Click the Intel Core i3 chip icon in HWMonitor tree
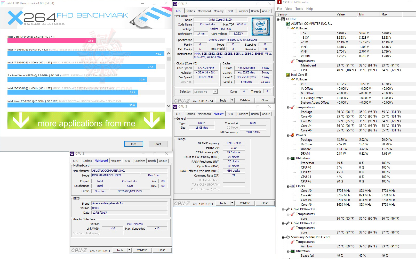Viewport: 416px width, 259px height. click(288, 75)
